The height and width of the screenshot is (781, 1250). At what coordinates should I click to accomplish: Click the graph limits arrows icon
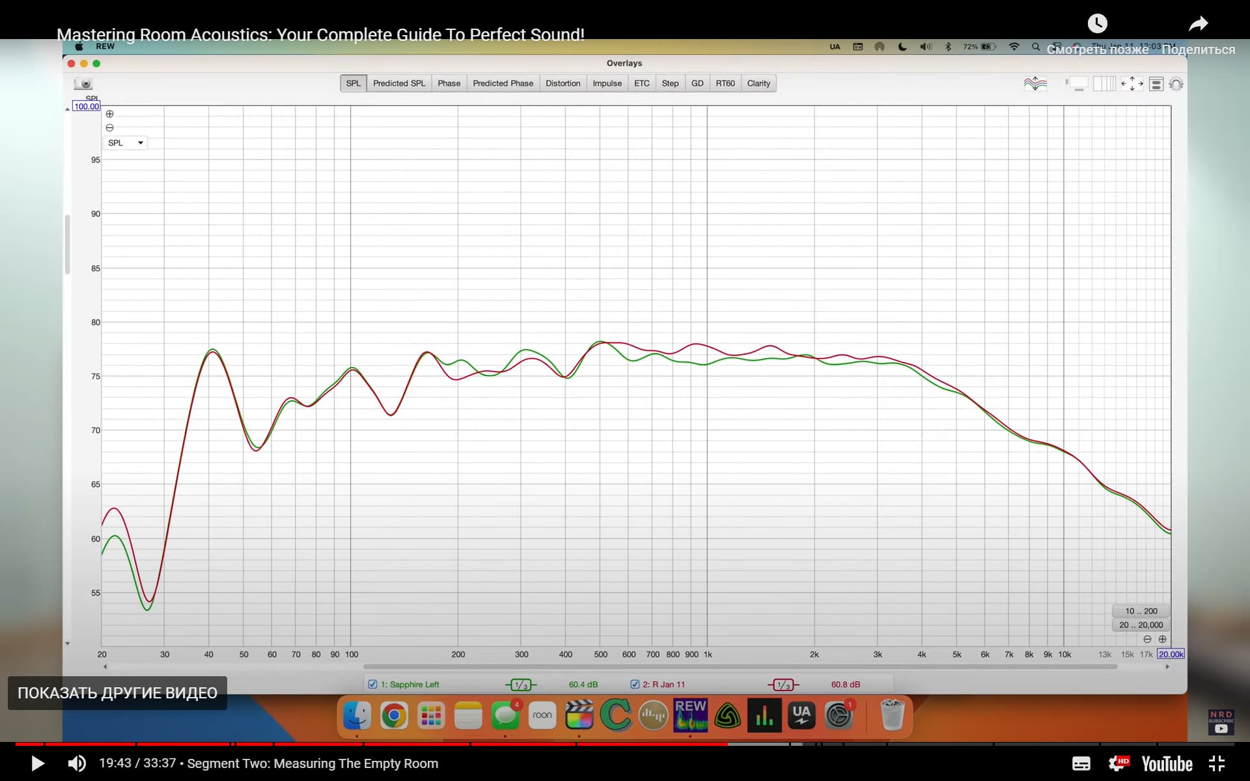pos(1132,84)
